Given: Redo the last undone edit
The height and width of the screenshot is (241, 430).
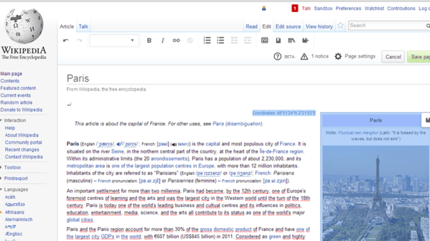Looking at the screenshot, I should pos(79,40).
